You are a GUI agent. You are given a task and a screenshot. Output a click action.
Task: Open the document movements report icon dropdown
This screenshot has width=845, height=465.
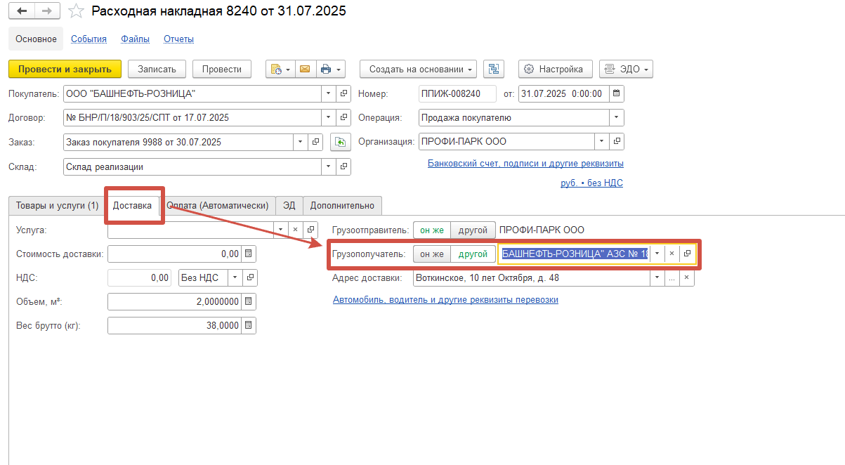280,69
